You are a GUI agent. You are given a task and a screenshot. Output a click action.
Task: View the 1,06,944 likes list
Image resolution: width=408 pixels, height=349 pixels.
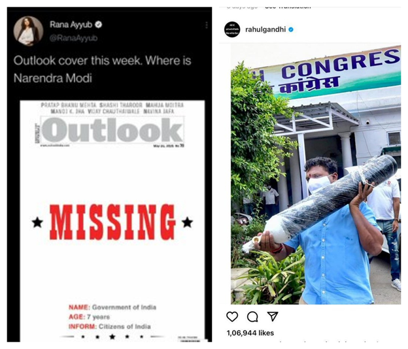250,333
